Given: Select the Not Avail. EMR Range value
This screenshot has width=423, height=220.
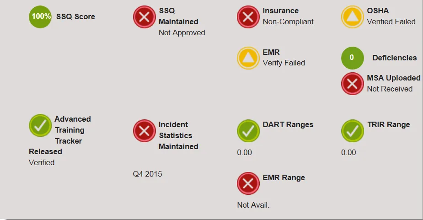Looking at the screenshot, I should coord(253,205).
